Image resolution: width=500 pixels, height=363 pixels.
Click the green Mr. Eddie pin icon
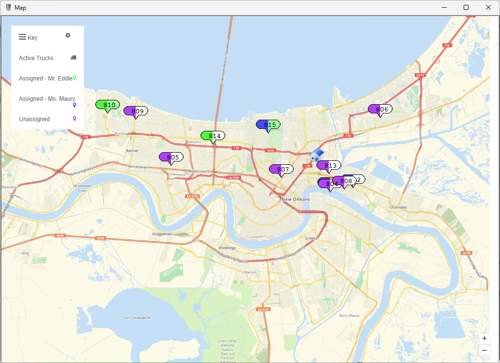click(x=75, y=78)
